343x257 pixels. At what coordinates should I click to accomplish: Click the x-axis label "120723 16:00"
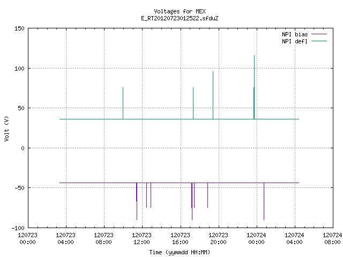180,239
